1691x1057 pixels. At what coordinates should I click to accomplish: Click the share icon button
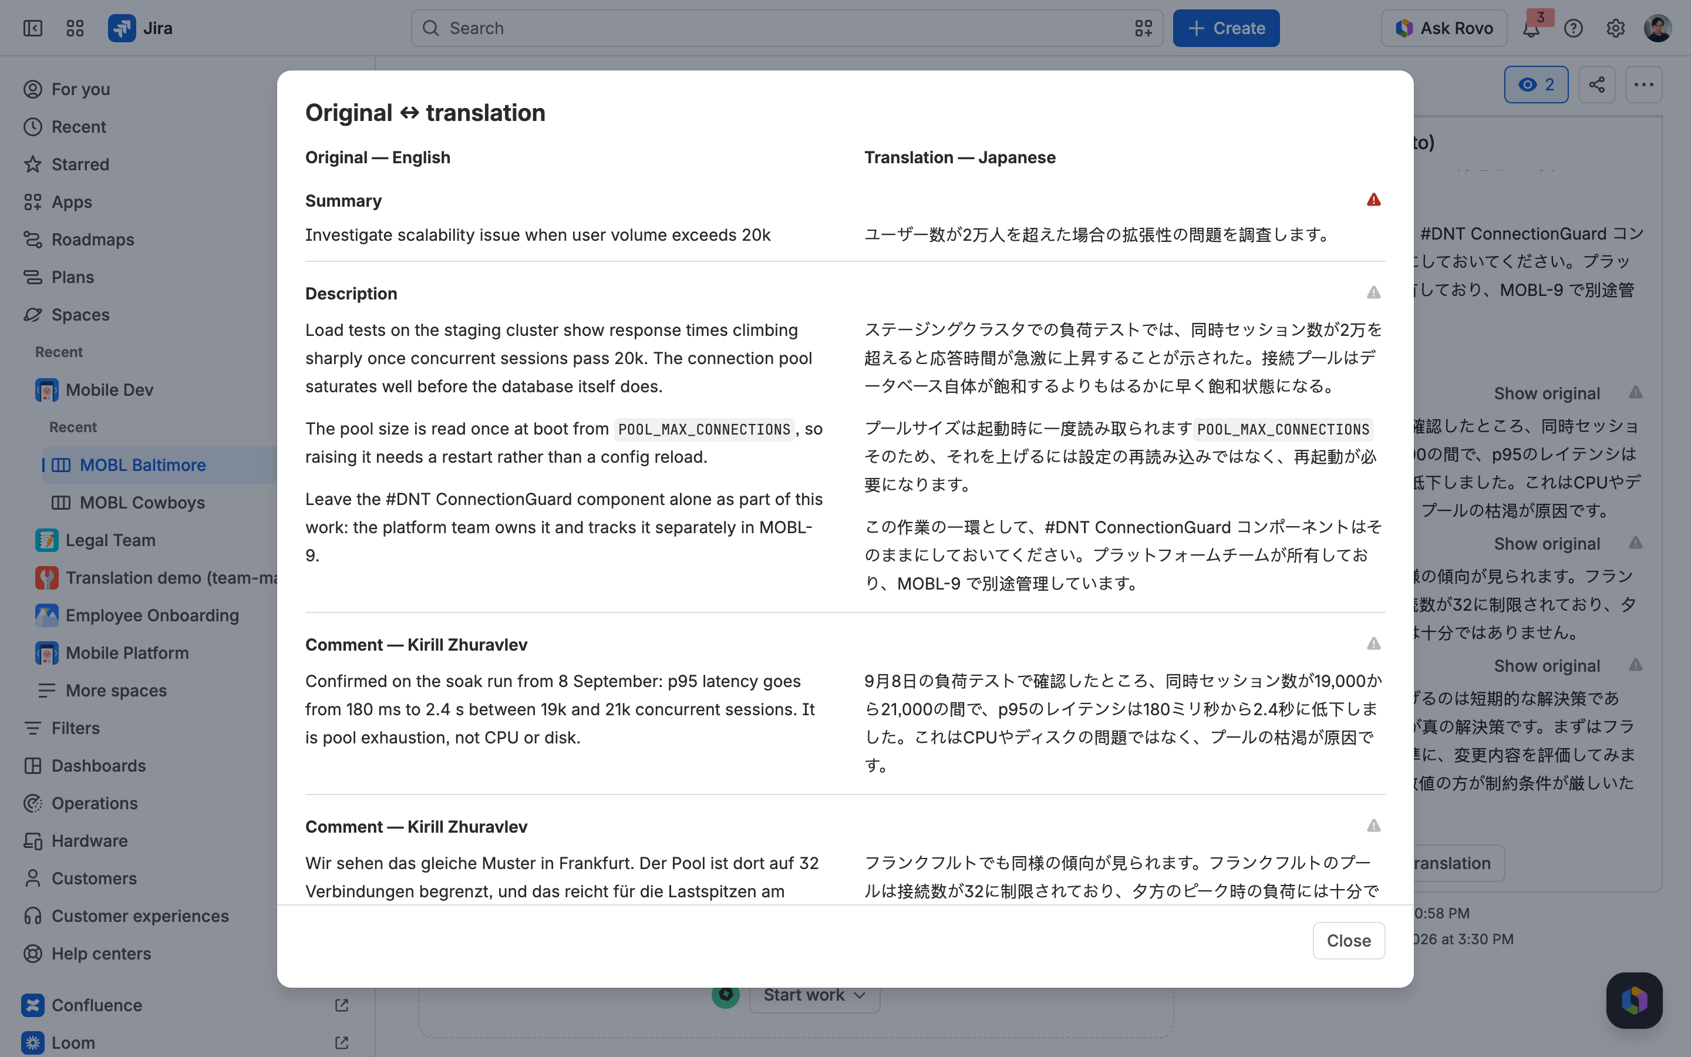[1596, 85]
